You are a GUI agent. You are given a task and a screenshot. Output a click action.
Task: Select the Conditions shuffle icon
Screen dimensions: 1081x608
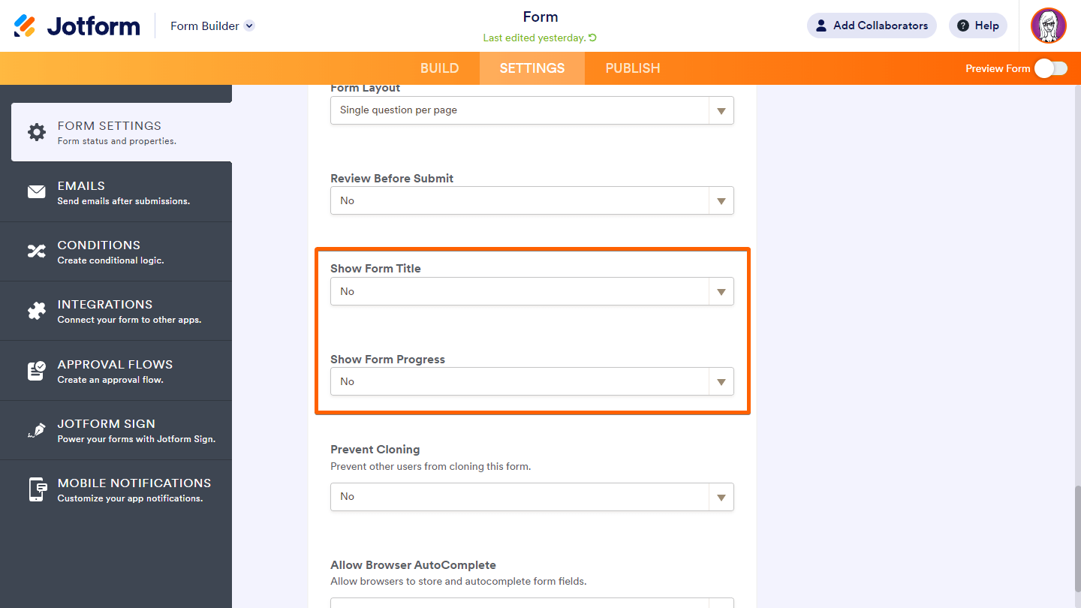(37, 251)
